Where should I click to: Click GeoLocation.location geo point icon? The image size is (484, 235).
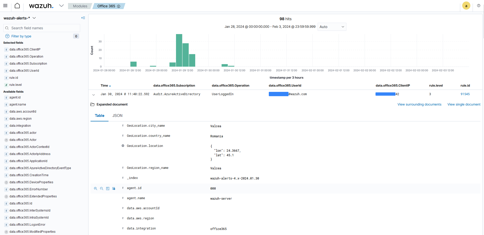coord(123,146)
